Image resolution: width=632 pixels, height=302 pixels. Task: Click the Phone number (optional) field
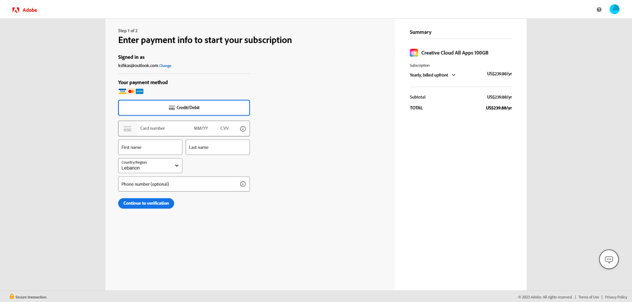(x=184, y=184)
